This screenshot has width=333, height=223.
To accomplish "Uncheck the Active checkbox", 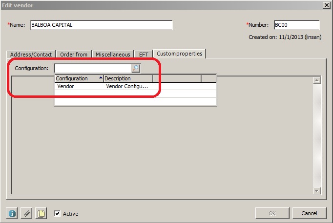I will [x=57, y=213].
